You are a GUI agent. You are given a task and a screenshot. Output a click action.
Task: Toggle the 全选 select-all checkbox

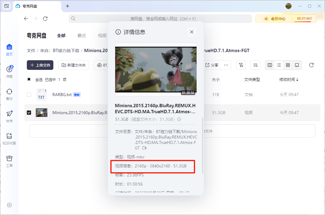29,79
